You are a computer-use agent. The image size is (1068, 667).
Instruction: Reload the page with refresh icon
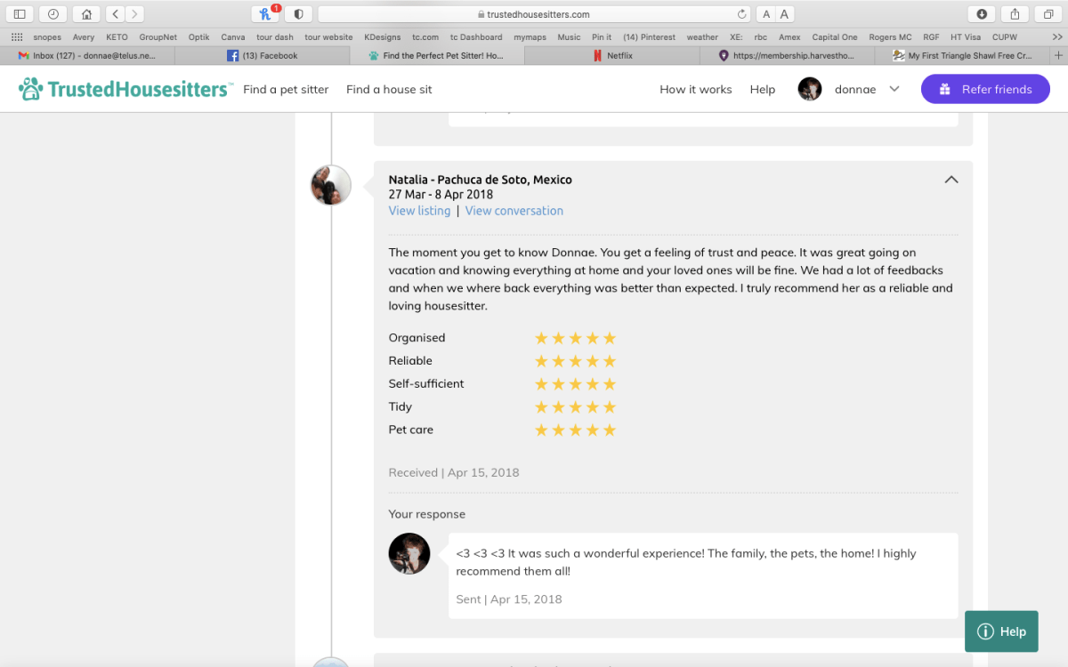pos(742,14)
